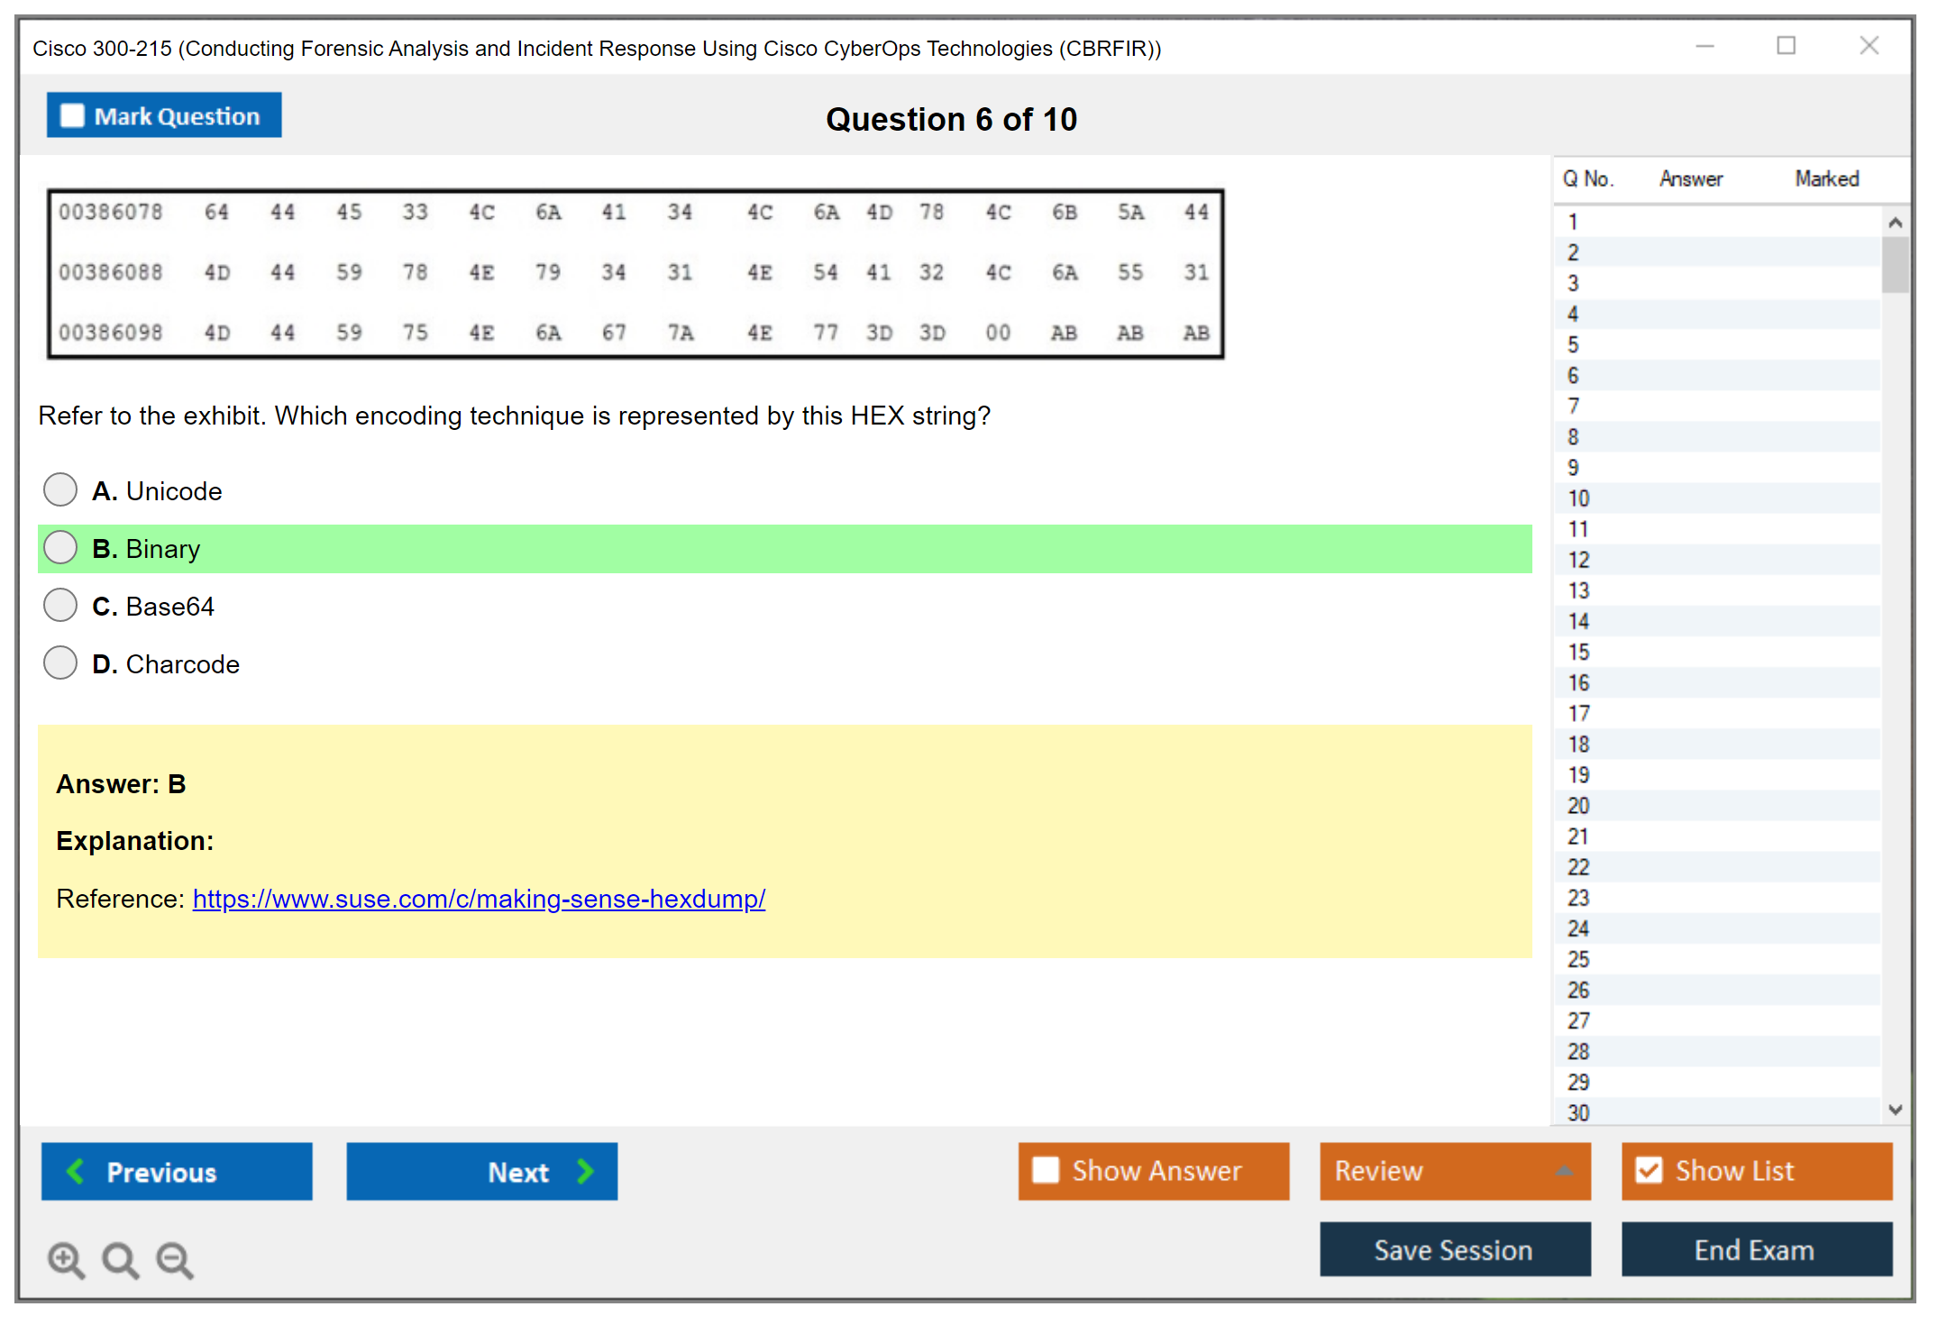
Task: Click the zoom in magnifier icon
Action: (66, 1259)
